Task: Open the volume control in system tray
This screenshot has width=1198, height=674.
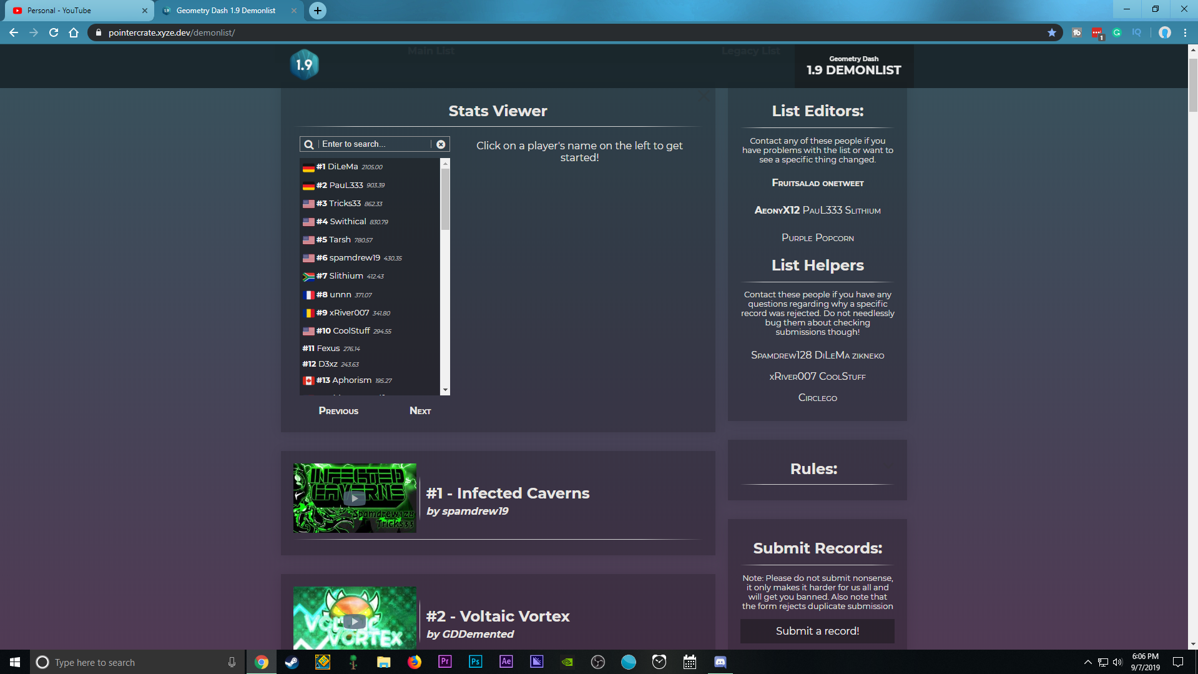Action: point(1117,662)
